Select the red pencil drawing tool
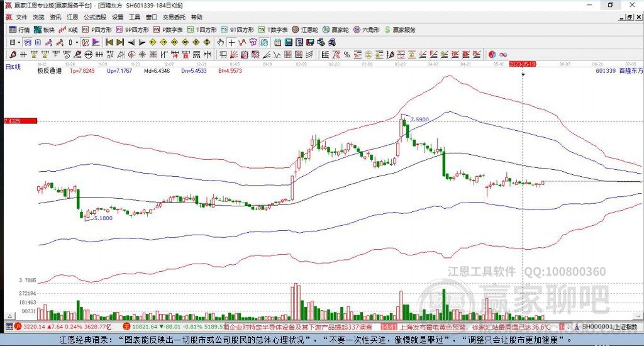This screenshot has height=346, width=644. click(x=13, y=54)
